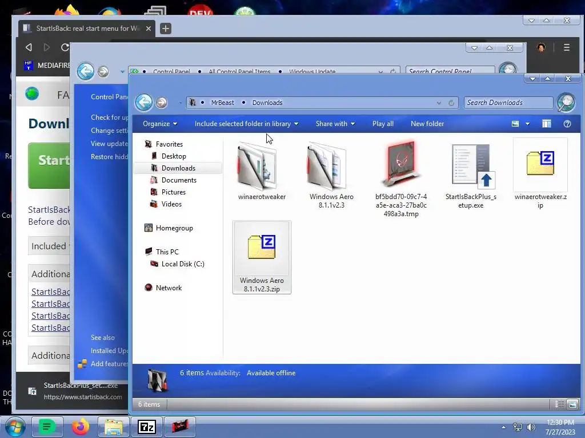Select the Windows Aero 8.1.1v2.3 folder
Image resolution: width=585 pixels, height=438 pixels.
pos(331,175)
